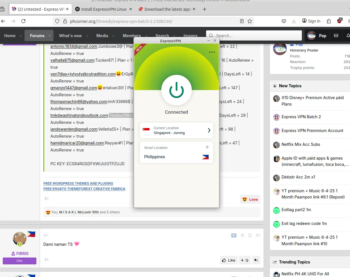Open the Pocket save icon in toolbar
Image resolution: width=350 pixels, height=277 pixels.
pyautogui.click(x=284, y=21)
